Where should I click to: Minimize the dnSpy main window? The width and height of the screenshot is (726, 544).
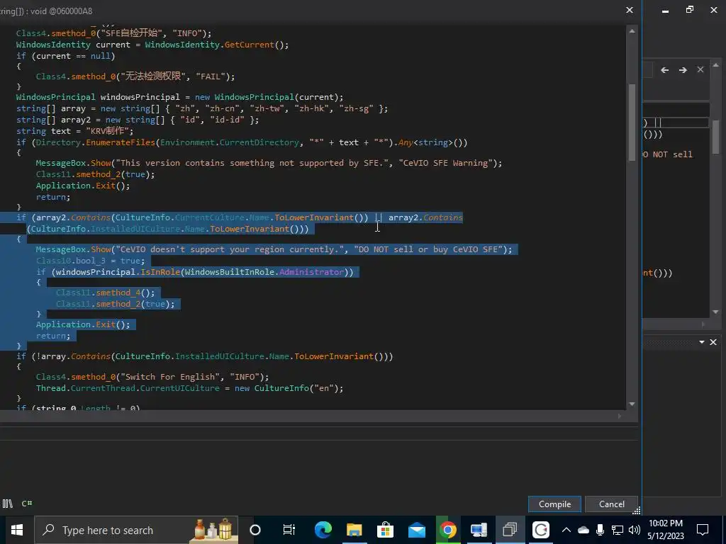[665, 10]
